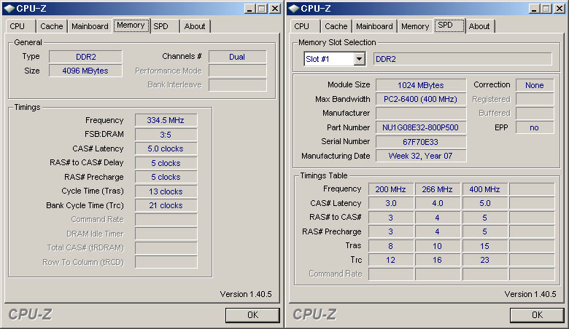The width and height of the screenshot is (569, 329).
Task: Click the empty Manufacturer field
Action: tap(421, 114)
